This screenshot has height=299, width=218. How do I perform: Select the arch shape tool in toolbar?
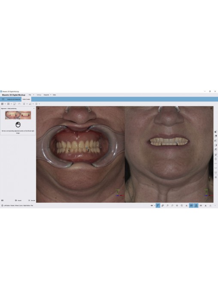19,104
